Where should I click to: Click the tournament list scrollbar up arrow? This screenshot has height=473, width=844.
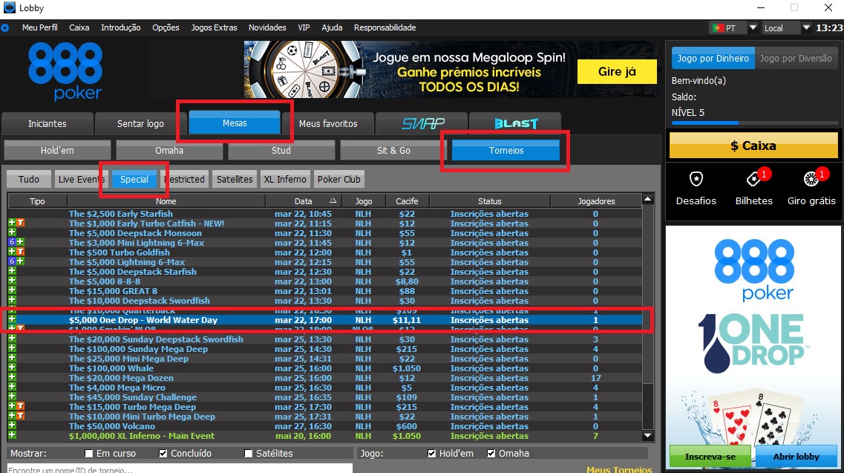point(647,199)
